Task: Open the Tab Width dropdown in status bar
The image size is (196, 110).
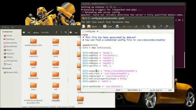Action: (x=134, y=90)
